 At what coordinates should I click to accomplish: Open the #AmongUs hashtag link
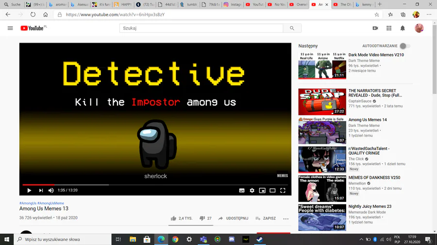28,203
